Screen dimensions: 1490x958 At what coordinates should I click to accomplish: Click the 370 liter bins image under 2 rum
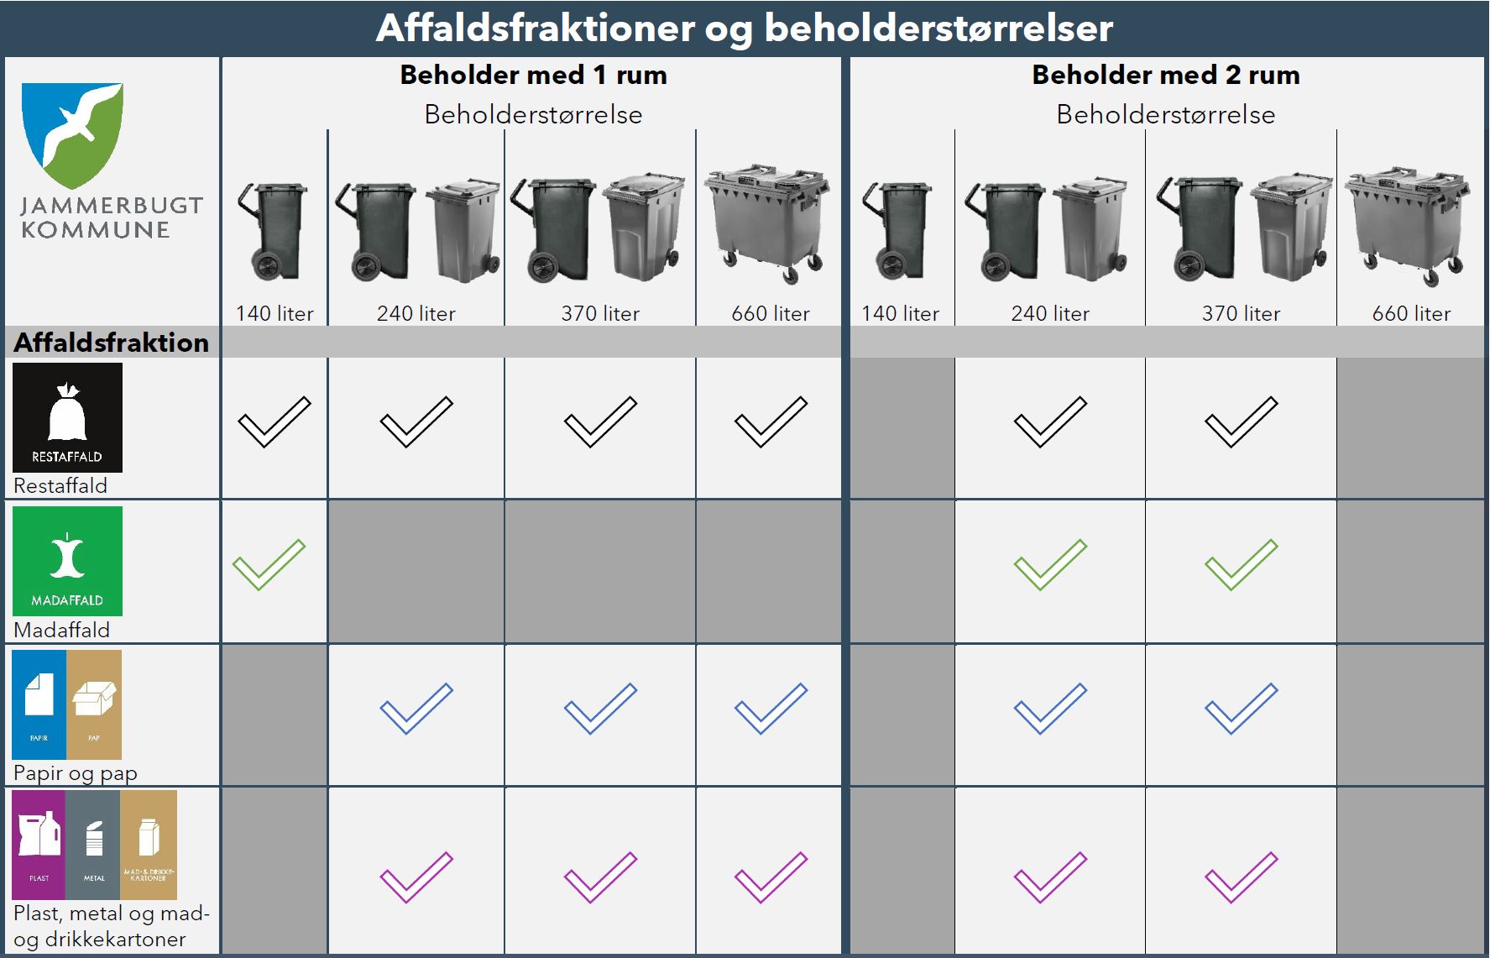point(1244,228)
